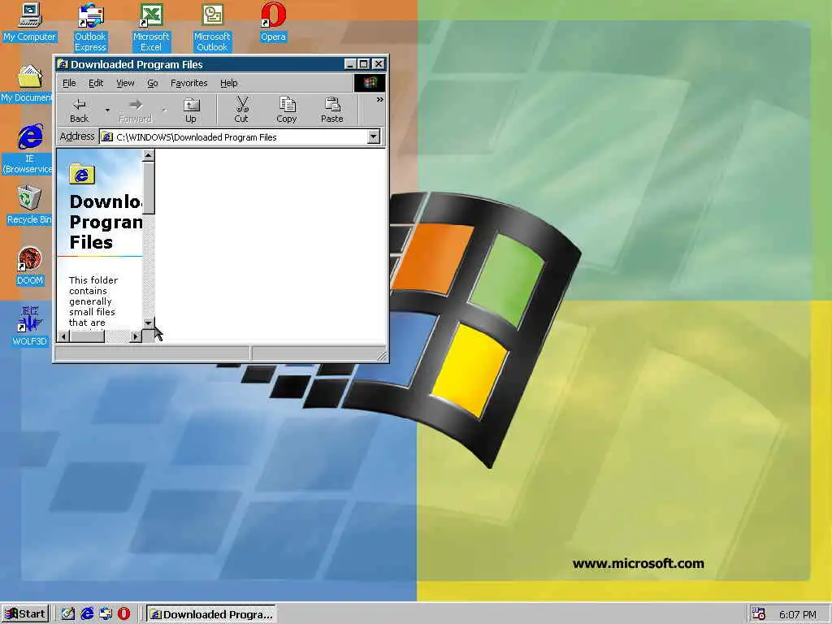Click the Task Scheduler tray icon
Image resolution: width=832 pixels, height=624 pixels.
[759, 614]
